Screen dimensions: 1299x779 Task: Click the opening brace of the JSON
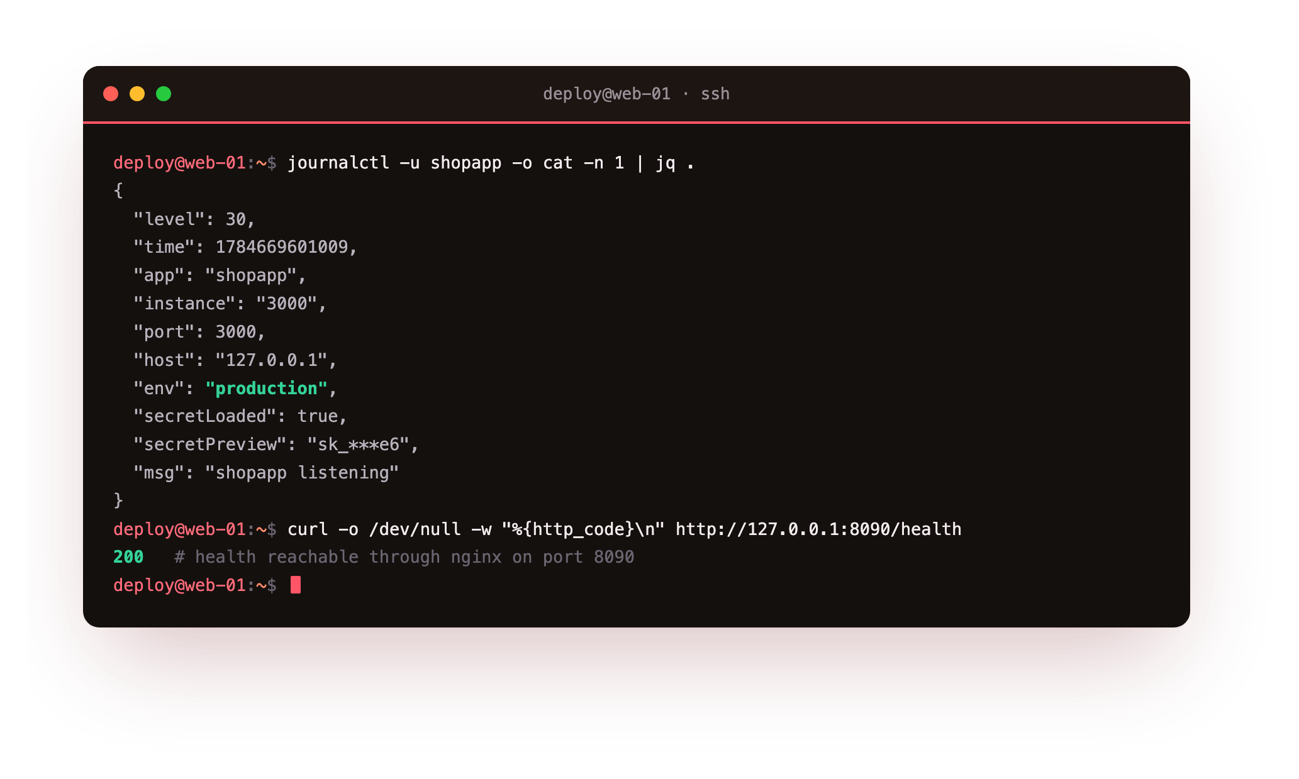click(118, 191)
